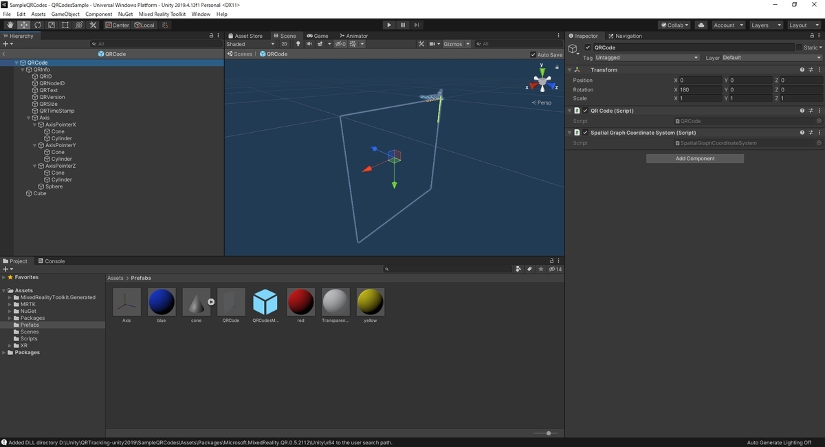Click the Pause button
825x447 pixels.
point(403,25)
